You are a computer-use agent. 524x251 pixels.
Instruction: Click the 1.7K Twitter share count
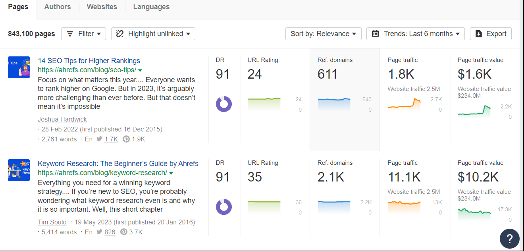click(112, 139)
